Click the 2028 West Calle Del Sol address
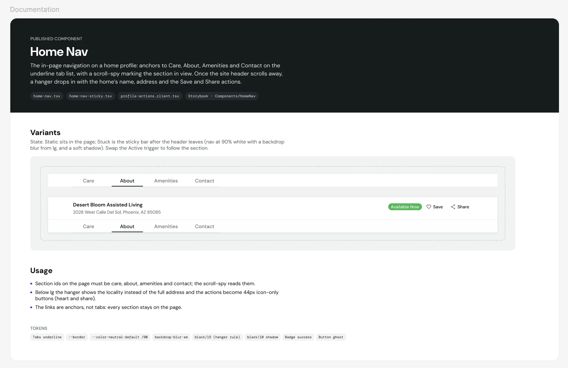The image size is (568, 368). tap(117, 212)
